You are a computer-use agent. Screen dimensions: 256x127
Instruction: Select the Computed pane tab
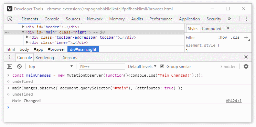211,29
